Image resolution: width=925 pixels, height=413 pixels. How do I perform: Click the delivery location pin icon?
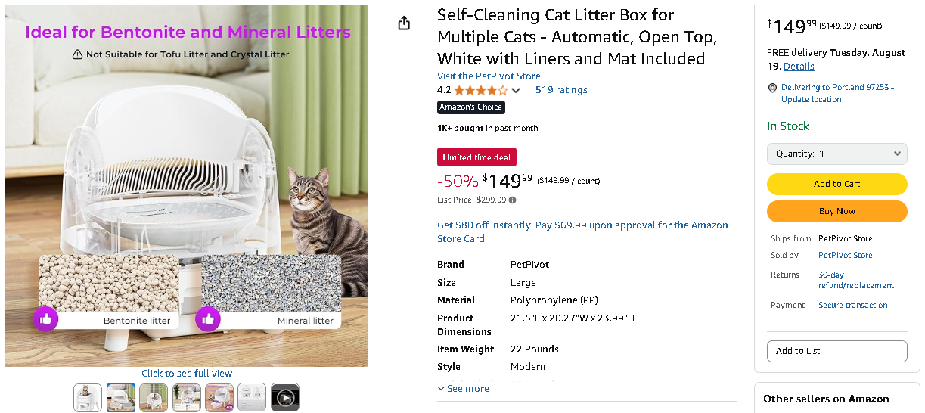click(772, 88)
